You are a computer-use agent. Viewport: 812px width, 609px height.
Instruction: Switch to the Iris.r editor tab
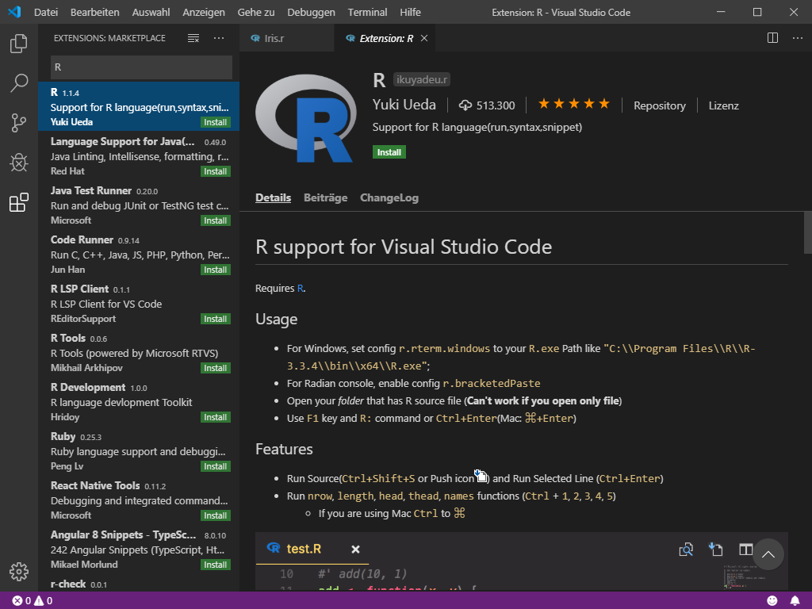(287, 38)
